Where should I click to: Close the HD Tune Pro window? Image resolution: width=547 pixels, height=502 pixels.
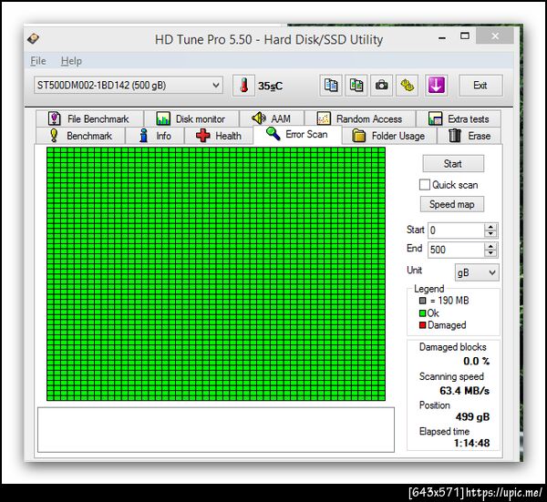495,36
